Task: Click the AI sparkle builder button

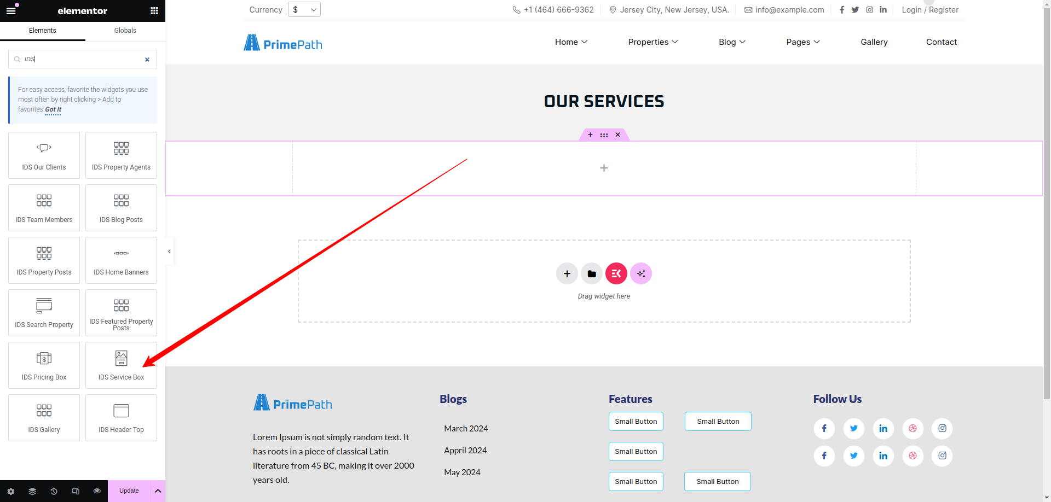Action: coord(641,273)
